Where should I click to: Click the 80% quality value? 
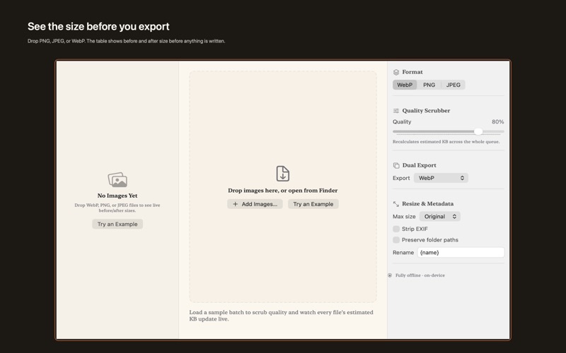click(498, 121)
